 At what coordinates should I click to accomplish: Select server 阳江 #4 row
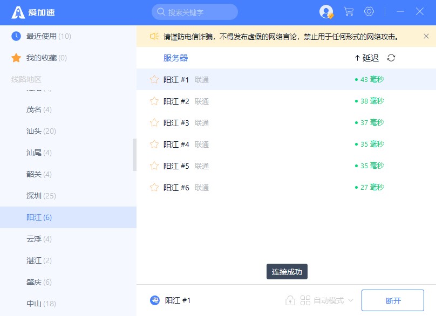(270, 145)
